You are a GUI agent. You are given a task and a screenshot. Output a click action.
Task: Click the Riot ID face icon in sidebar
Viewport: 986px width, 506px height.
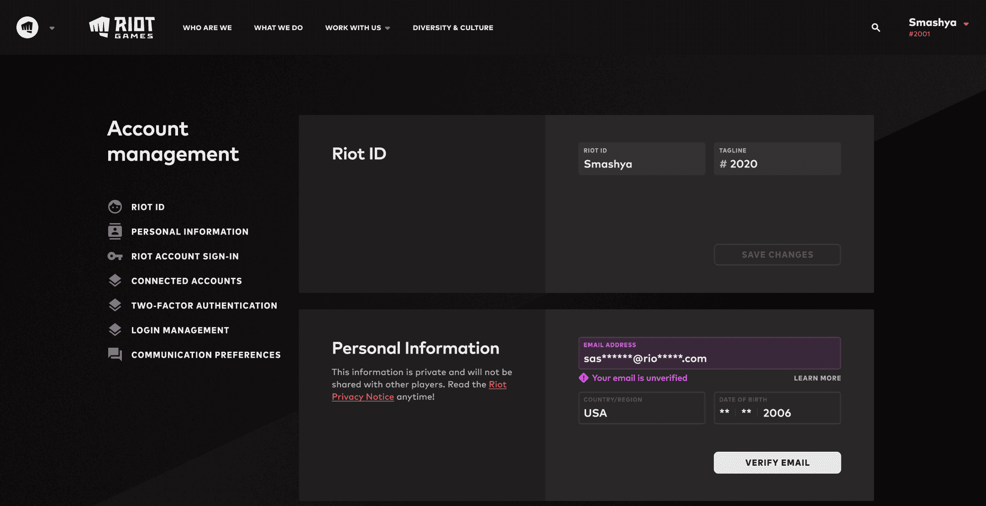click(x=115, y=207)
